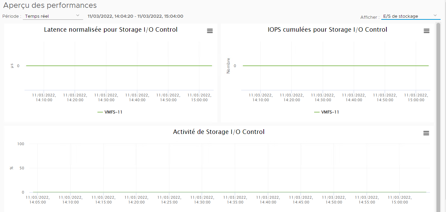
Task: Open the menu icon on the IOPS chart
Action: point(426,31)
